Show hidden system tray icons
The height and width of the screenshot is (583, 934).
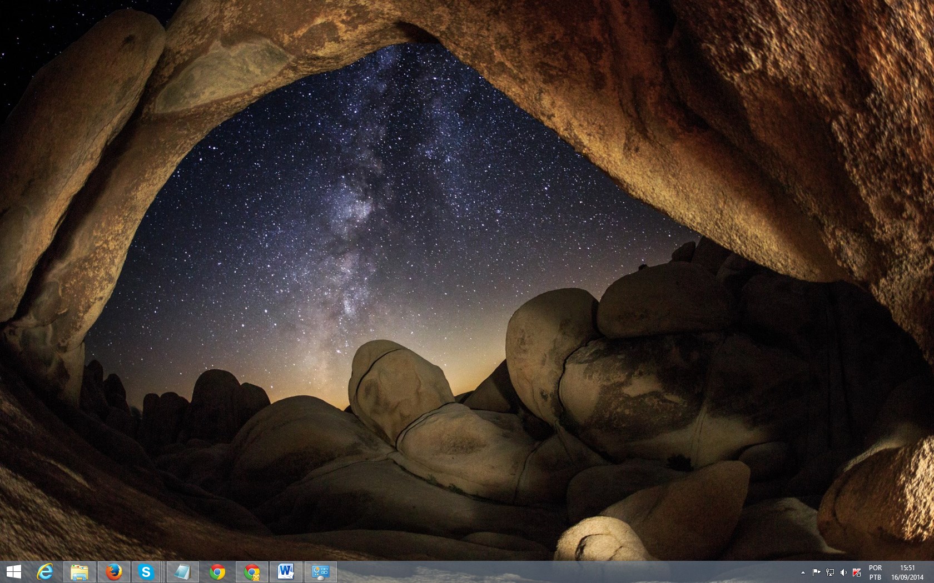pyautogui.click(x=803, y=572)
